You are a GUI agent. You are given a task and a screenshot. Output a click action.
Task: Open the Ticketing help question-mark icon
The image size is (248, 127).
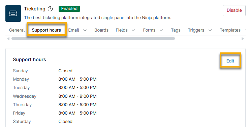point(50,9)
